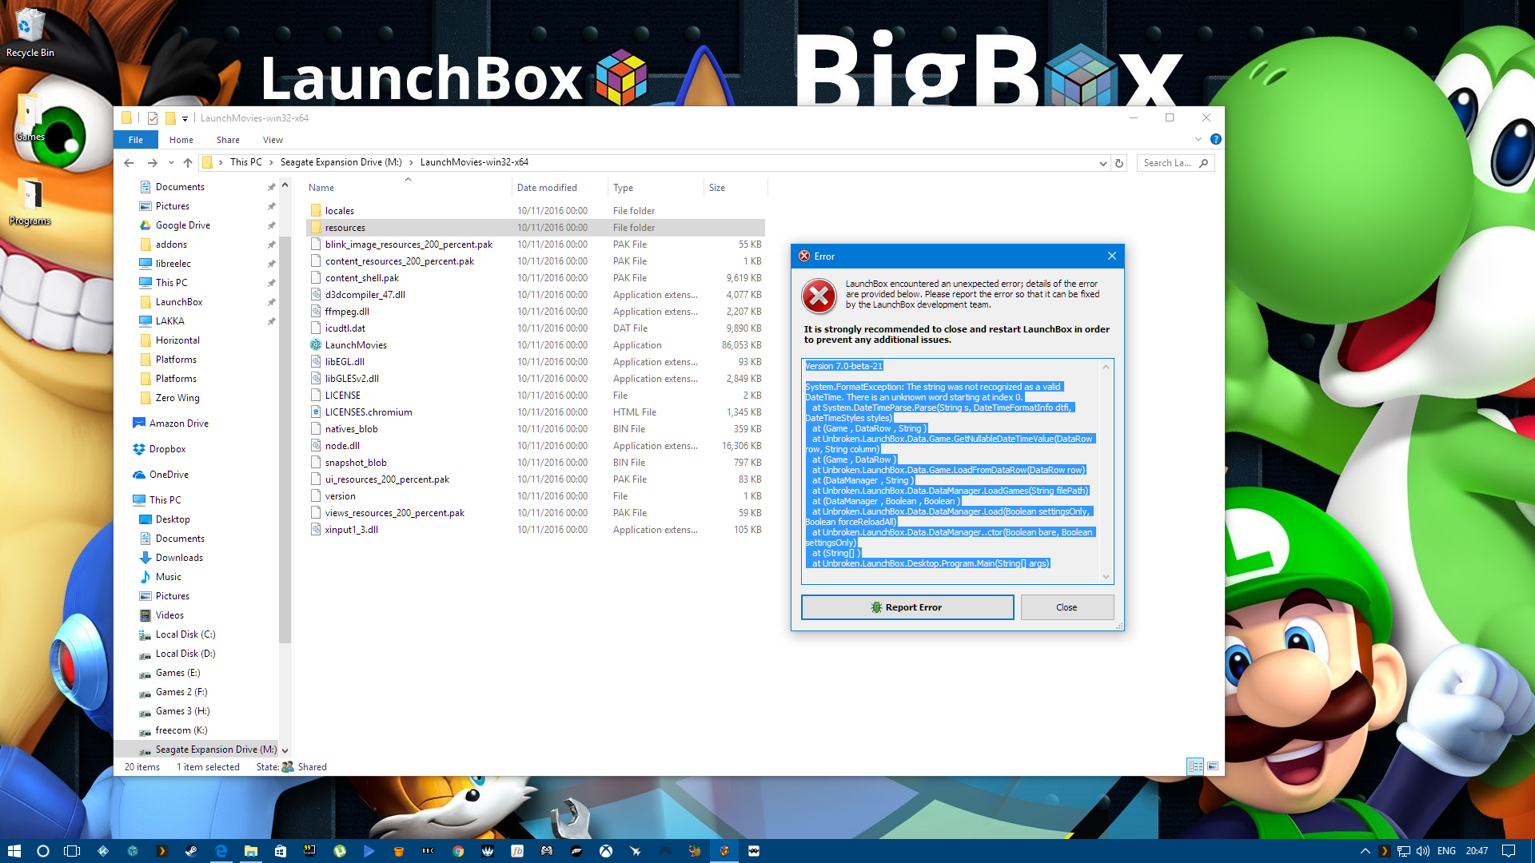Open the address bar history dropdown

click(1103, 163)
